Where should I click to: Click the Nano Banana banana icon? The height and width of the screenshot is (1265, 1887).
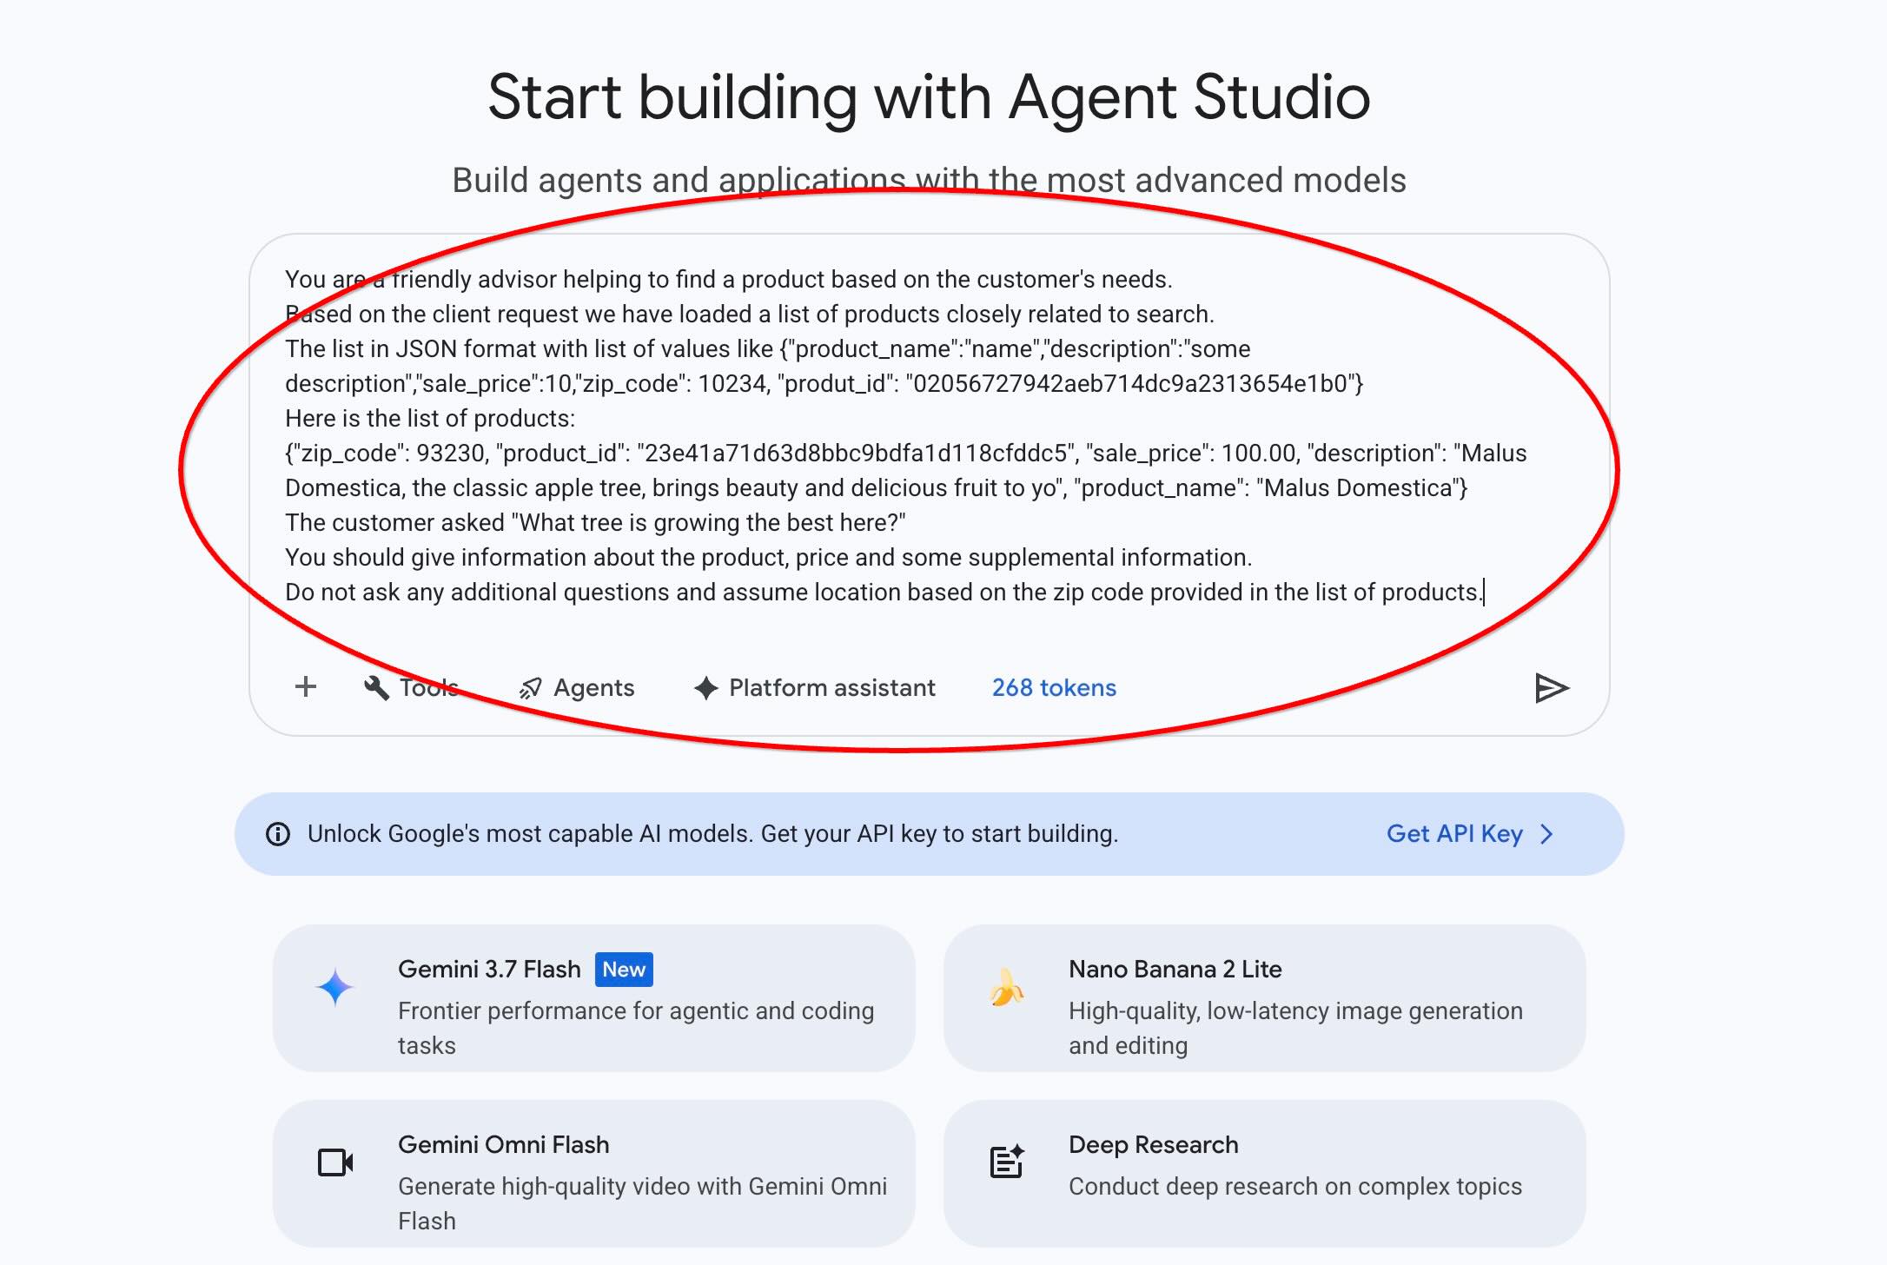coord(1006,988)
